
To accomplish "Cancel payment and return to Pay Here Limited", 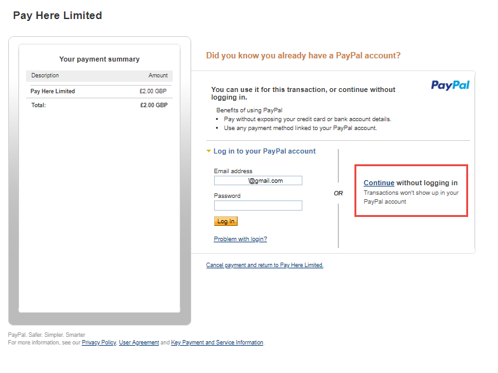I will pyautogui.click(x=264, y=265).
